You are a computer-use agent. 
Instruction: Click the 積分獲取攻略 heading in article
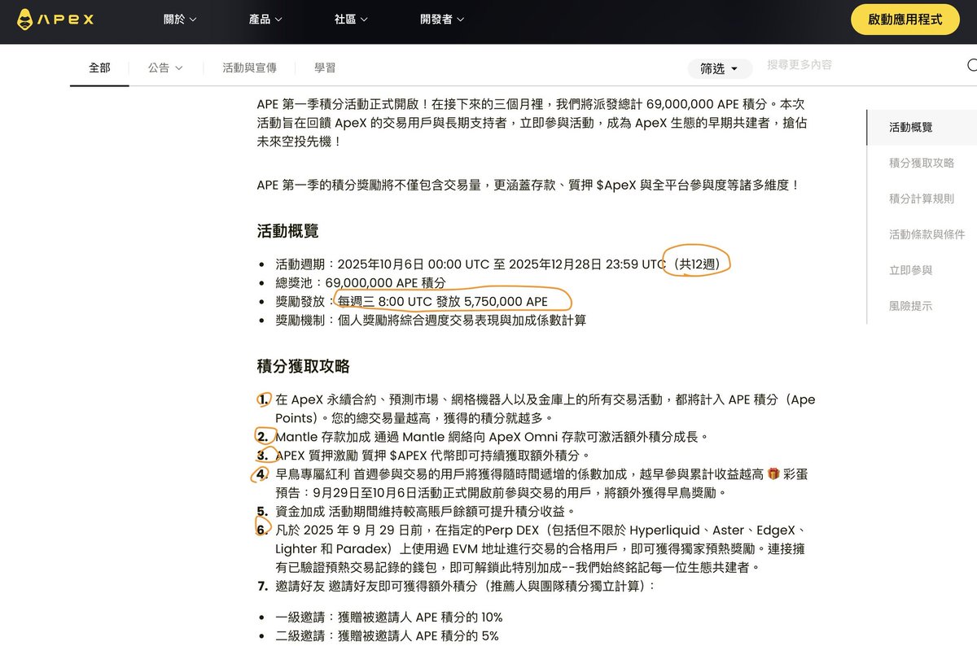coord(303,366)
